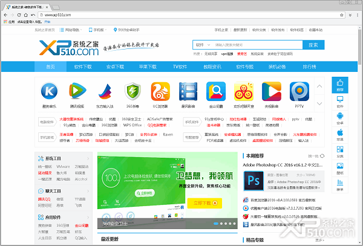Click the blue 搜索 search button
The width and height of the screenshot is (363, 246).
[x=313, y=45]
